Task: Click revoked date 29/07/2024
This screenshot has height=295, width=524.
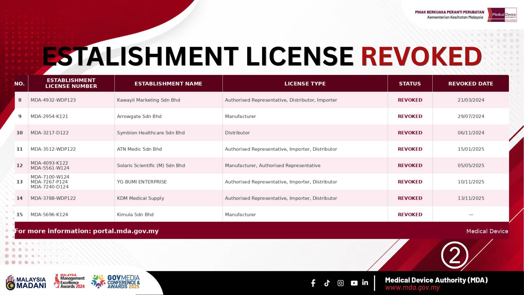Action: [471, 116]
